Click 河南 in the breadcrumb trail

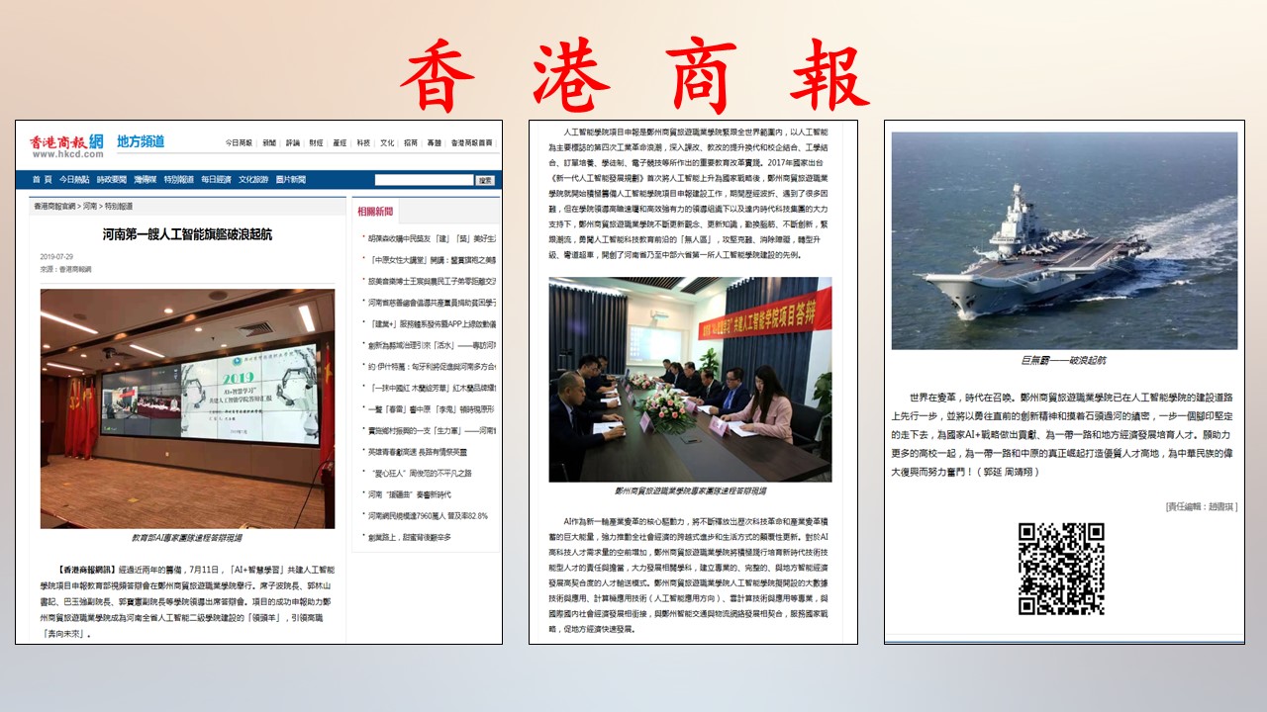click(x=90, y=207)
